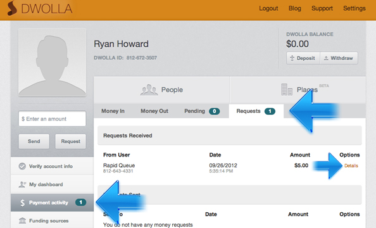Click the Rapid Queue user name
Image resolution: width=376 pixels, height=228 pixels.
tap(119, 165)
